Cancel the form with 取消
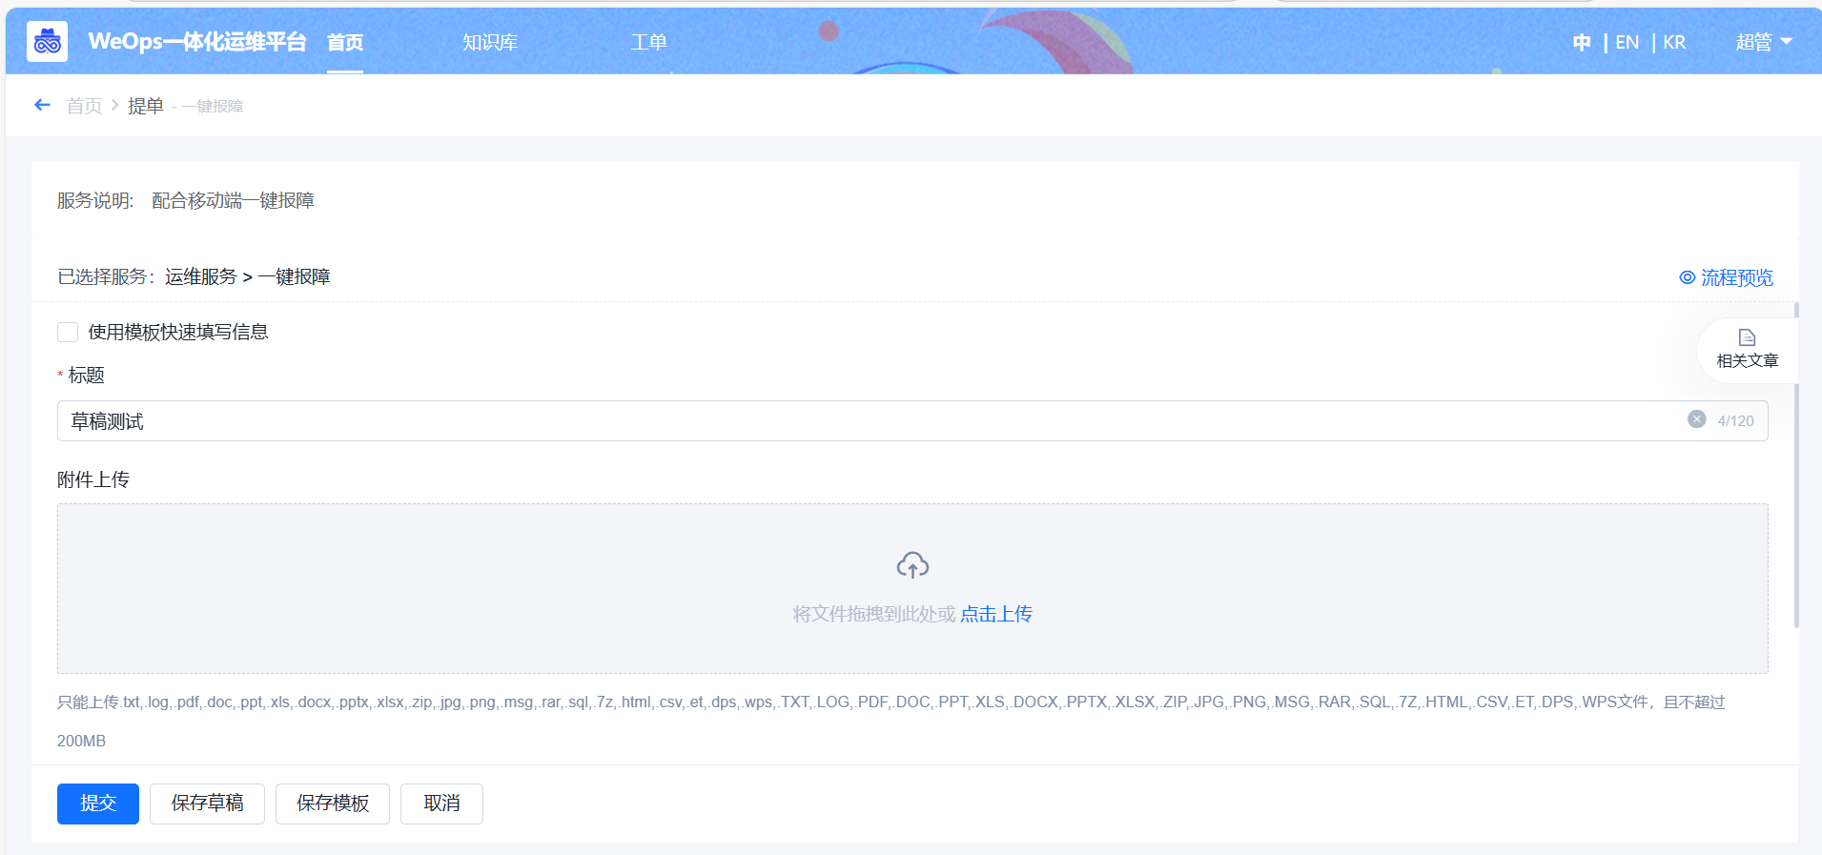The width and height of the screenshot is (1822, 855). point(441,804)
